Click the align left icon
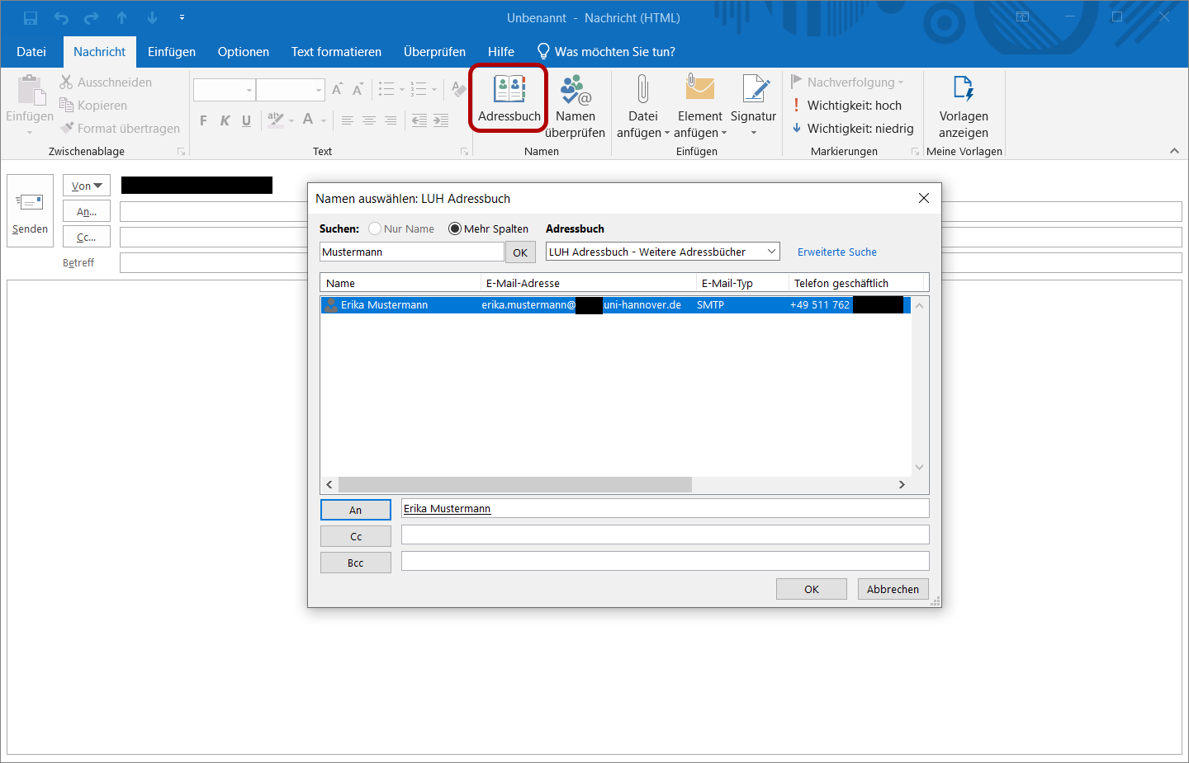 [x=348, y=120]
